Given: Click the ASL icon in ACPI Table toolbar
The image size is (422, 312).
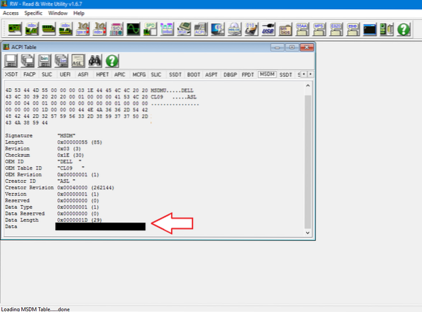Looking at the screenshot, I should (x=77, y=60).
